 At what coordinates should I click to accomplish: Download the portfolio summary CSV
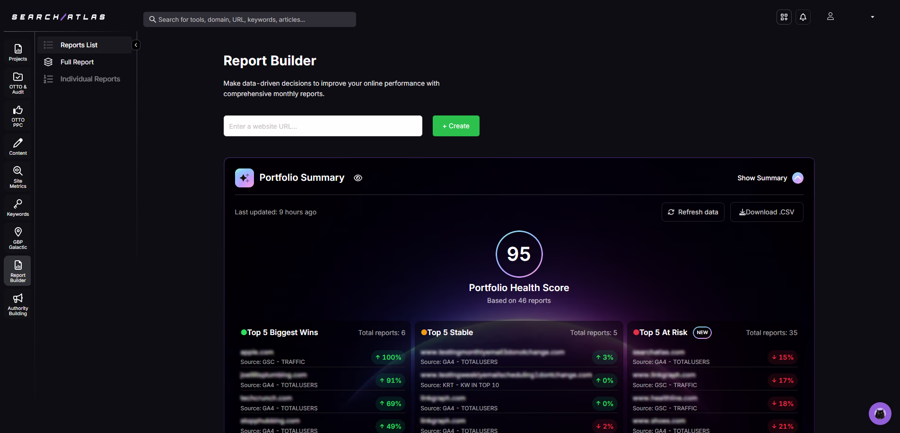tap(767, 212)
